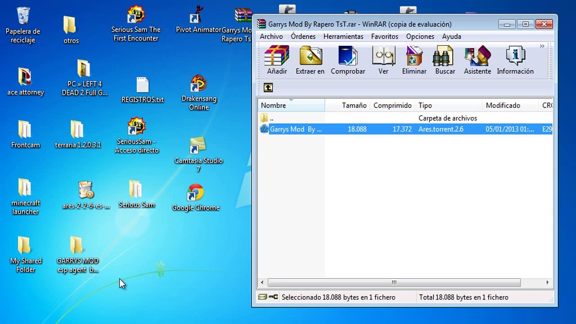This screenshot has width=576, height=324.
Task: Select the Drakensang Online shortcut
Action: pos(199,93)
